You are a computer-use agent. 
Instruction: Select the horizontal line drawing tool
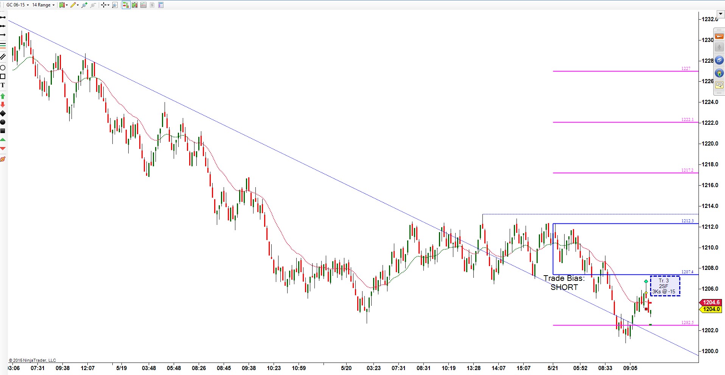pos(3,45)
